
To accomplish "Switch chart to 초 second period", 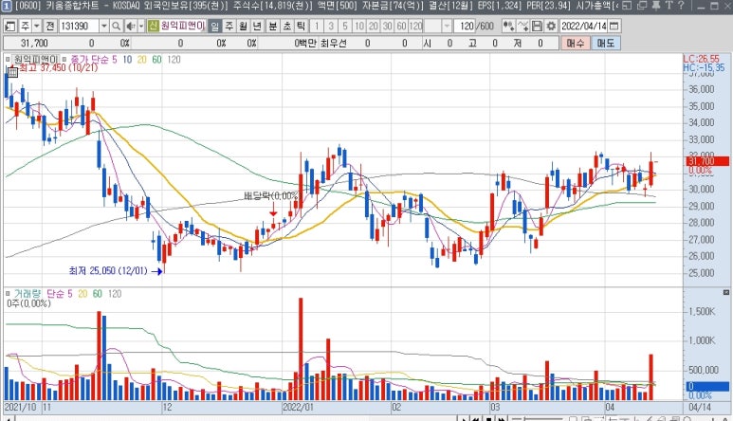I will [x=286, y=27].
